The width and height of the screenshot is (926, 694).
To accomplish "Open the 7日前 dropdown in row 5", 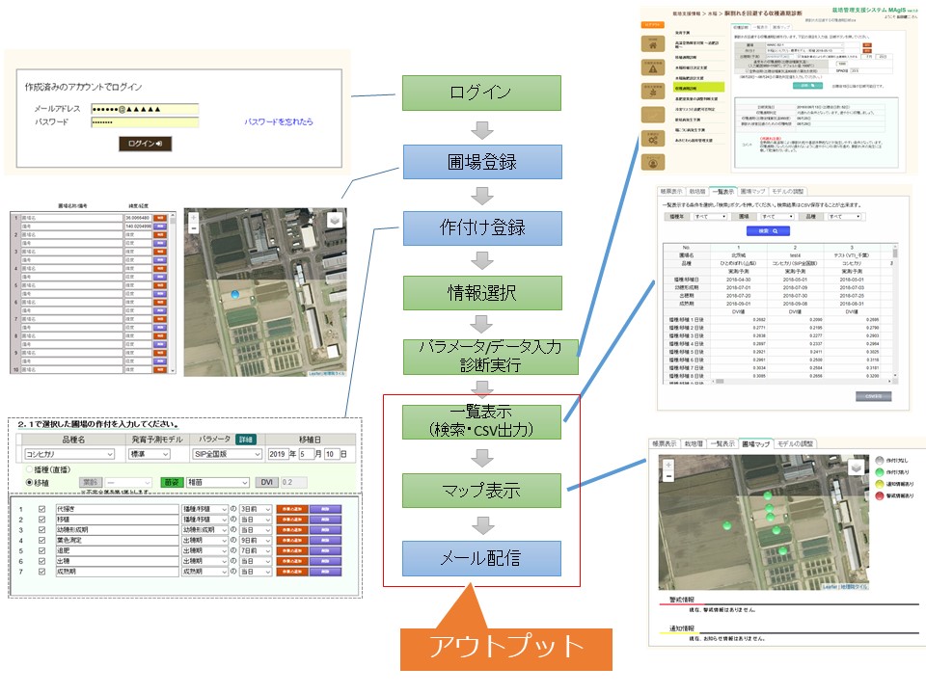I will tap(255, 550).
